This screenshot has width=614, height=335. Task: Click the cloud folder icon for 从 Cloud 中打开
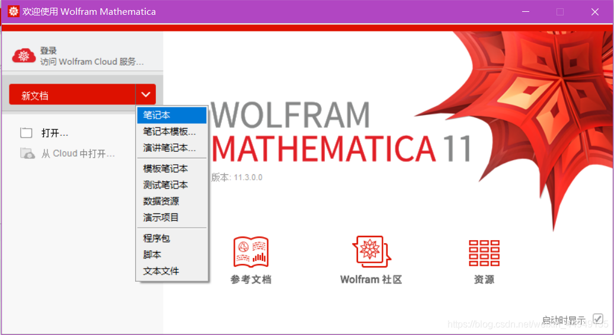tap(27, 153)
